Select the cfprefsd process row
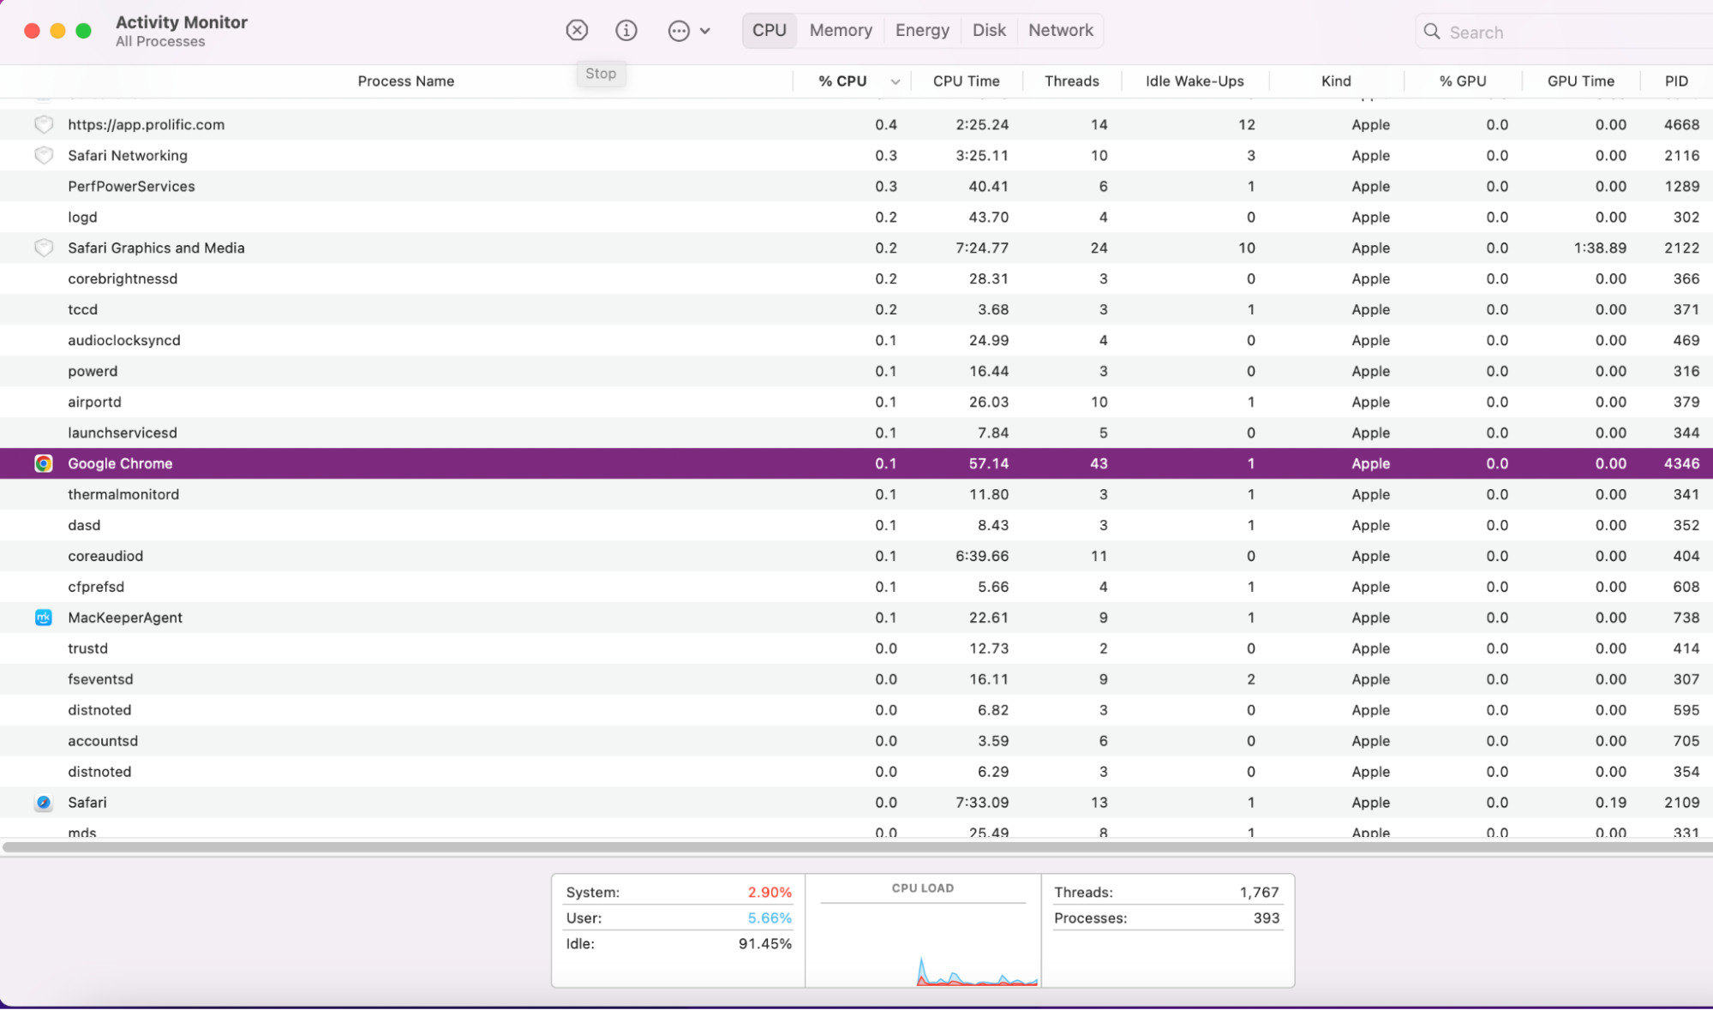 (856, 587)
